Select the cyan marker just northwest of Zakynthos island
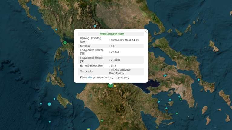Image resolution: width=232 pixels, height=130 pixels. (54, 99)
